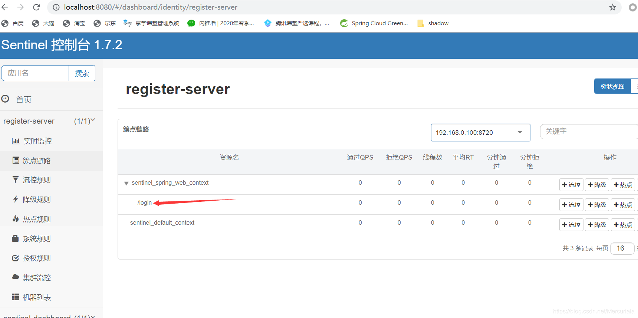Focus the 应用名 search field
Viewport: 638px width, 318px height.
pos(35,73)
